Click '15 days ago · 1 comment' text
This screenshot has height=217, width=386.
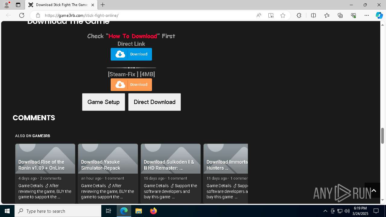(166, 178)
